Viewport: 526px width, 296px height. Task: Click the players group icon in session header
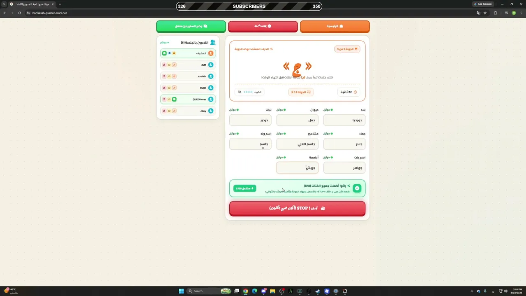(x=212, y=42)
